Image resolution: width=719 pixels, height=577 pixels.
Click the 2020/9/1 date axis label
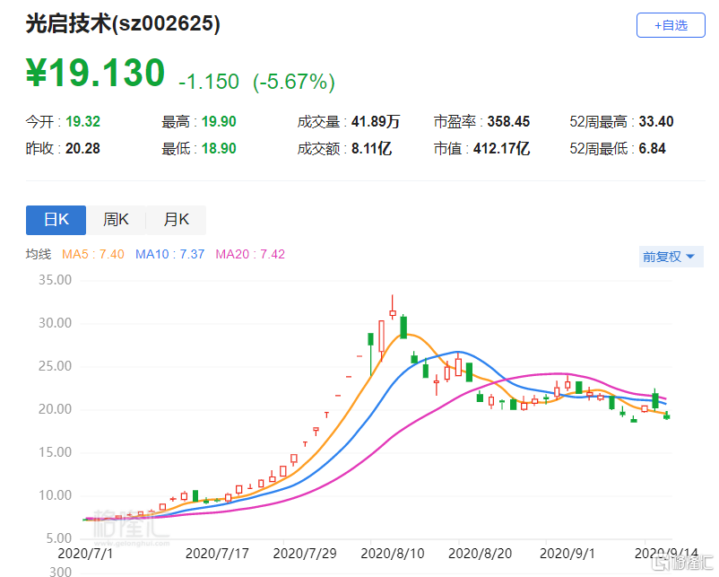coord(567,554)
